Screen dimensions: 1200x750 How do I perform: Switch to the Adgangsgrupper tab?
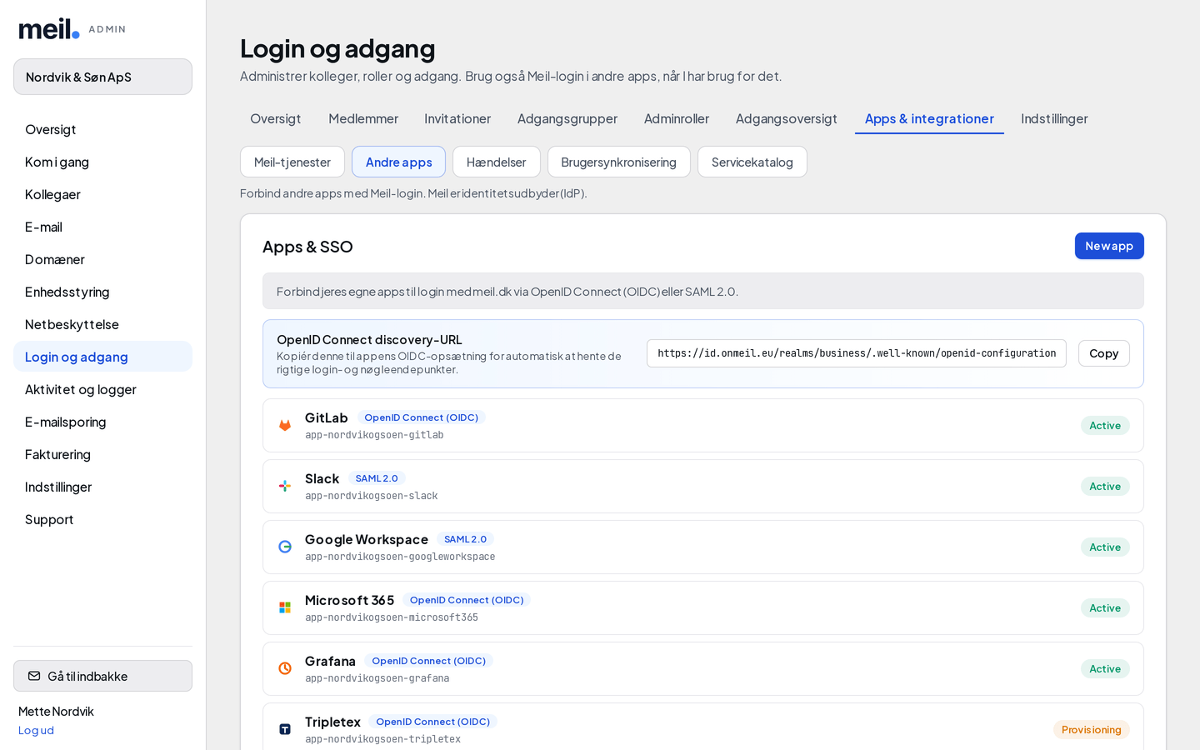click(567, 119)
